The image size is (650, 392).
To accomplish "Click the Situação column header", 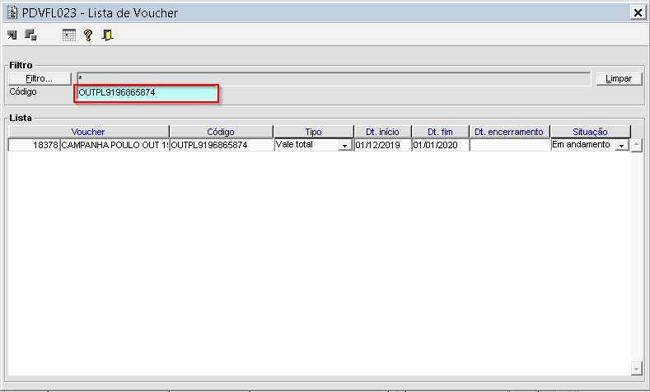I will pos(591,132).
